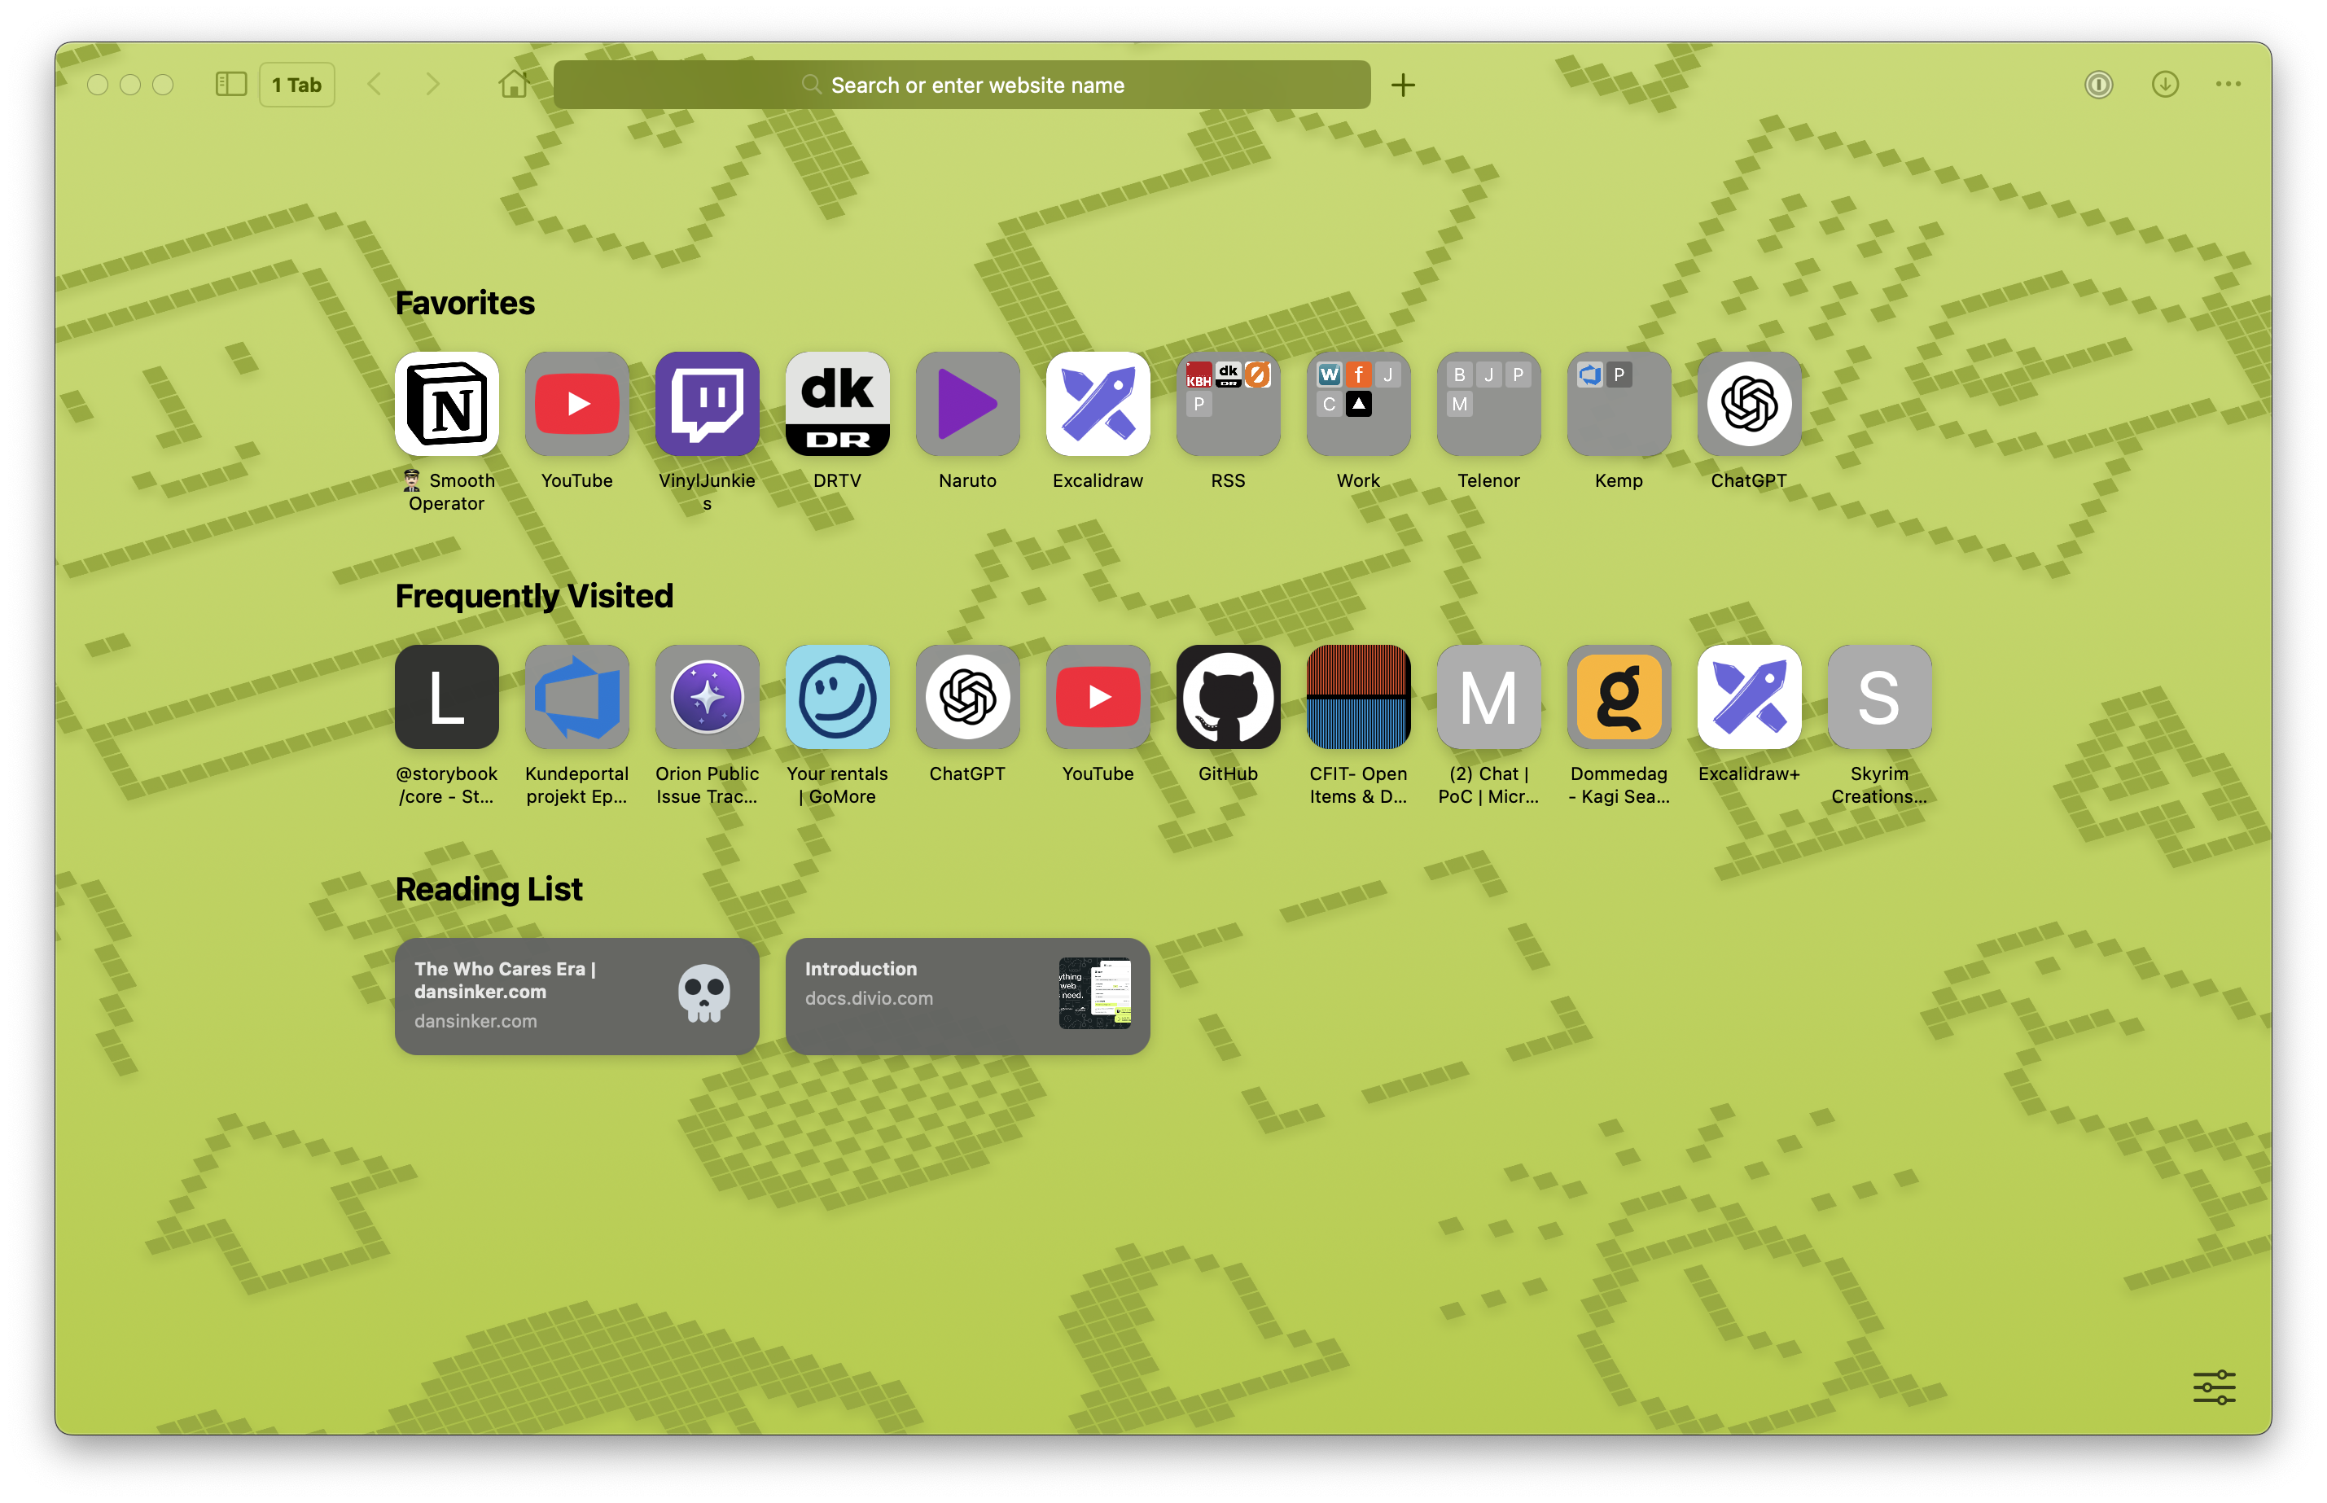Screen dimensions: 2327x1503
Task: Open the Telenor bookmarks folder
Action: click(x=1488, y=404)
